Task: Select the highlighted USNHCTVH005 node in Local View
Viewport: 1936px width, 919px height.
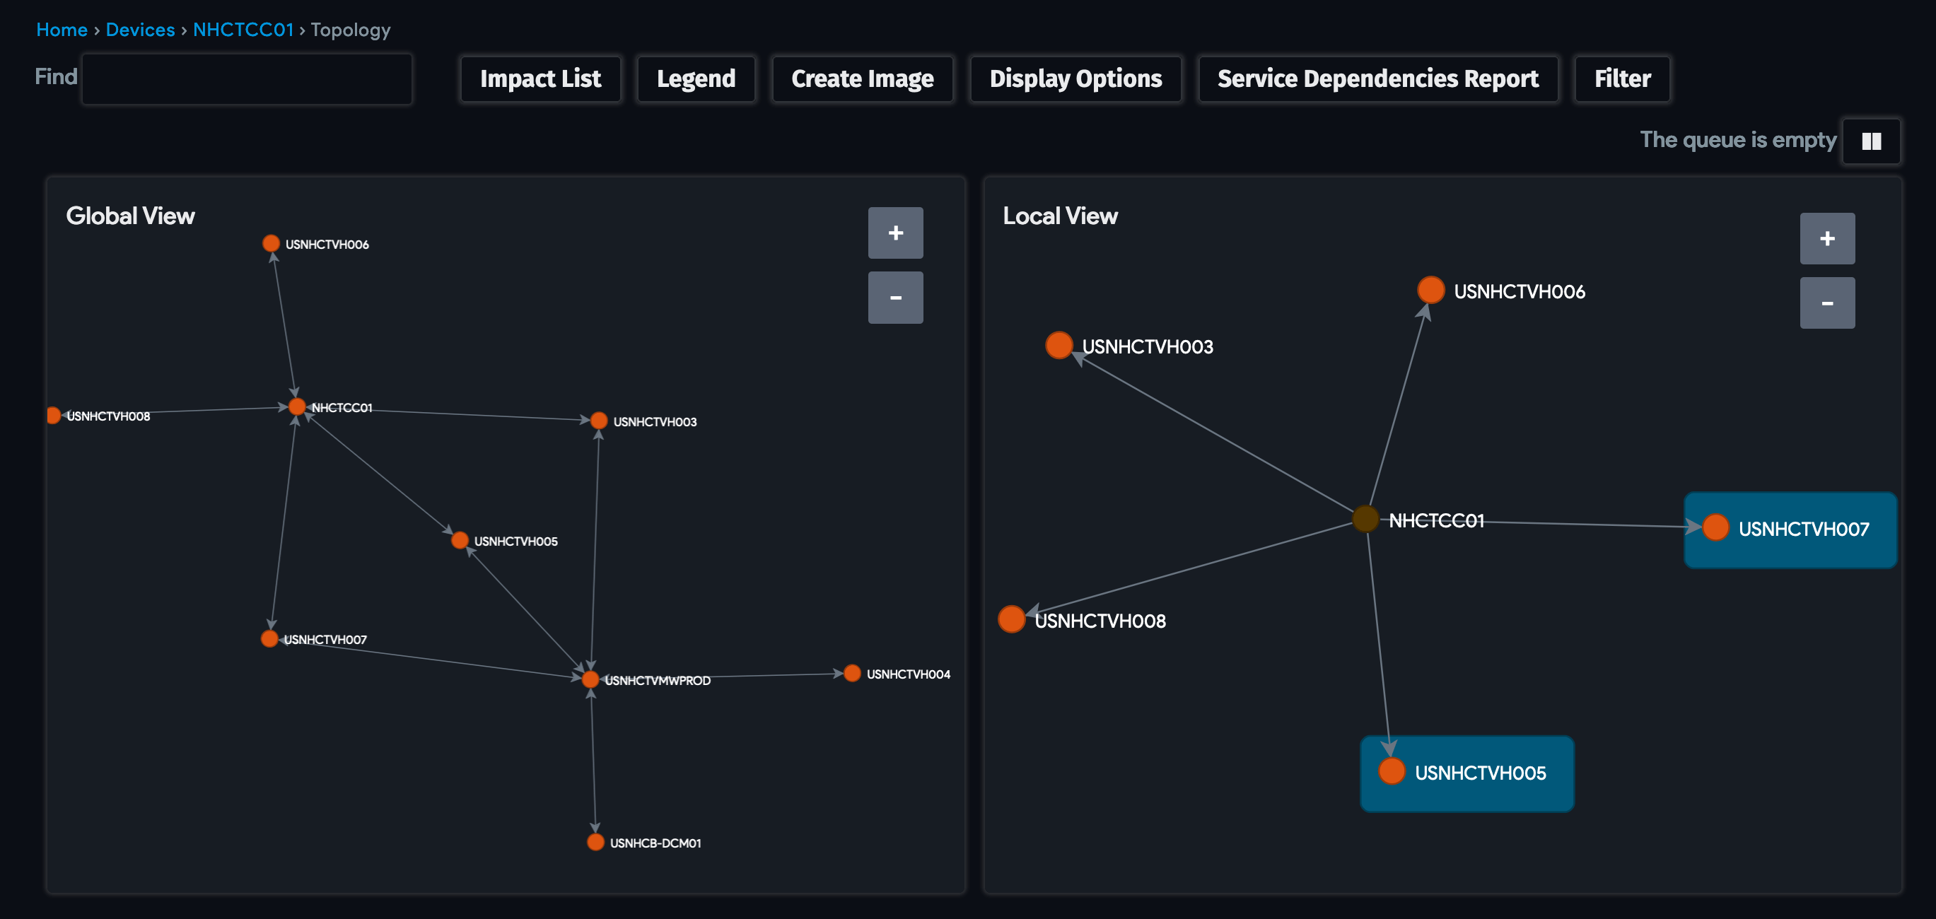Action: [1390, 771]
